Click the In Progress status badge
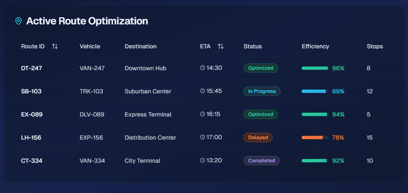 click(x=262, y=91)
